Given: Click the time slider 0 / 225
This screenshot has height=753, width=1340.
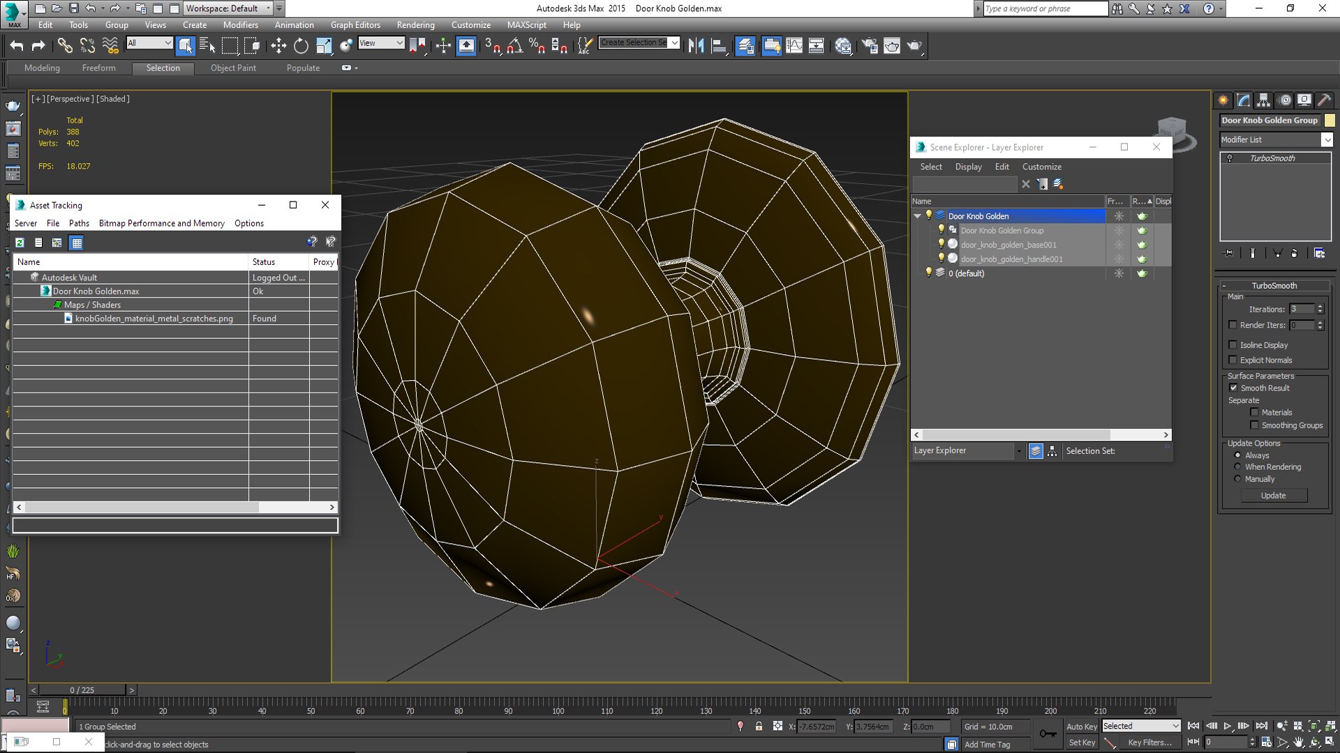Looking at the screenshot, I should 82,690.
